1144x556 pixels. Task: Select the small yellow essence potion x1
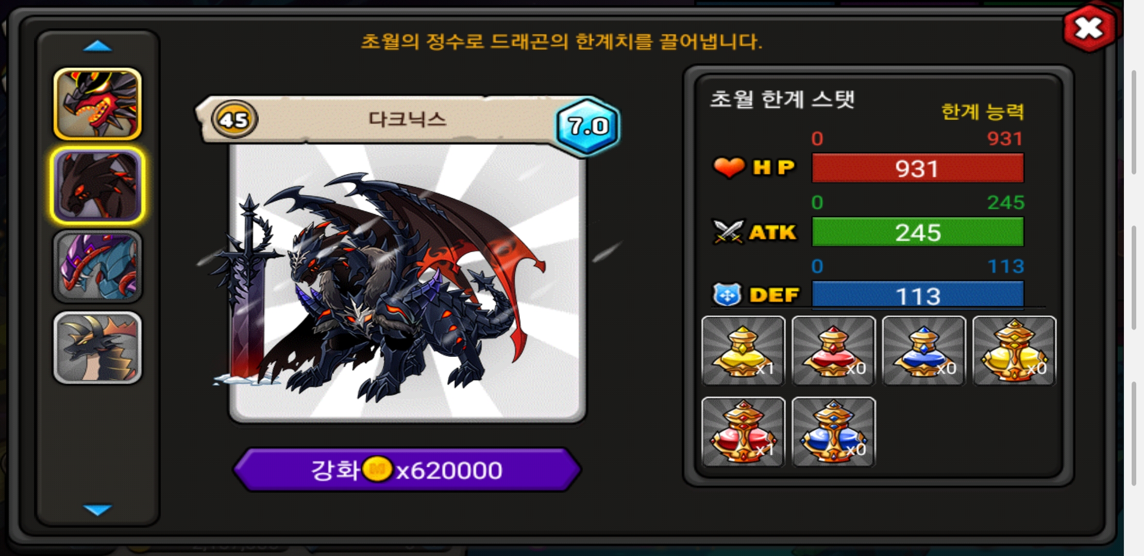[x=743, y=351]
